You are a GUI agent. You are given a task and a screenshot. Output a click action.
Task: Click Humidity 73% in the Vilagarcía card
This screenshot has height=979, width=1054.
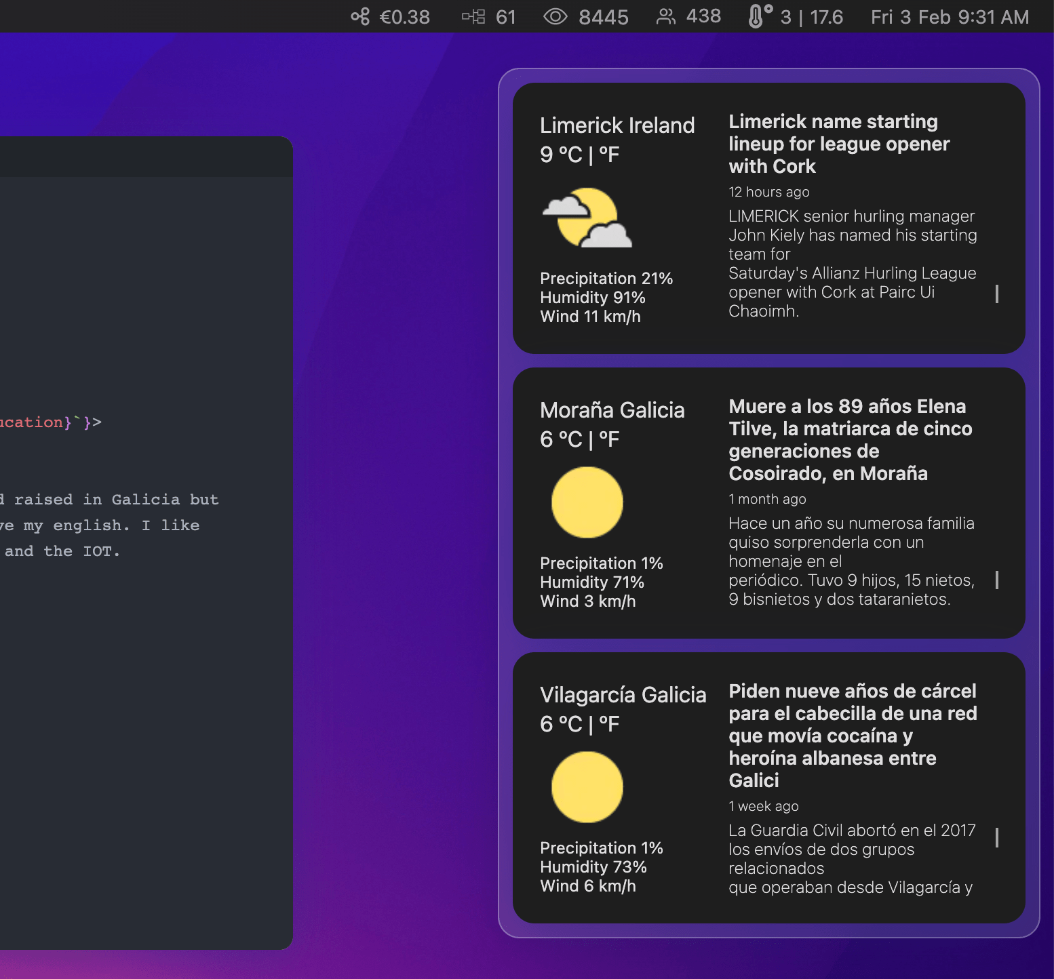click(x=593, y=867)
